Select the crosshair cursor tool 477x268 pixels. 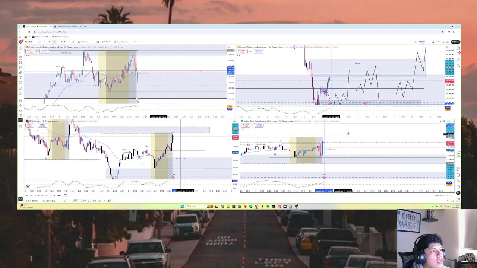(x=20, y=48)
